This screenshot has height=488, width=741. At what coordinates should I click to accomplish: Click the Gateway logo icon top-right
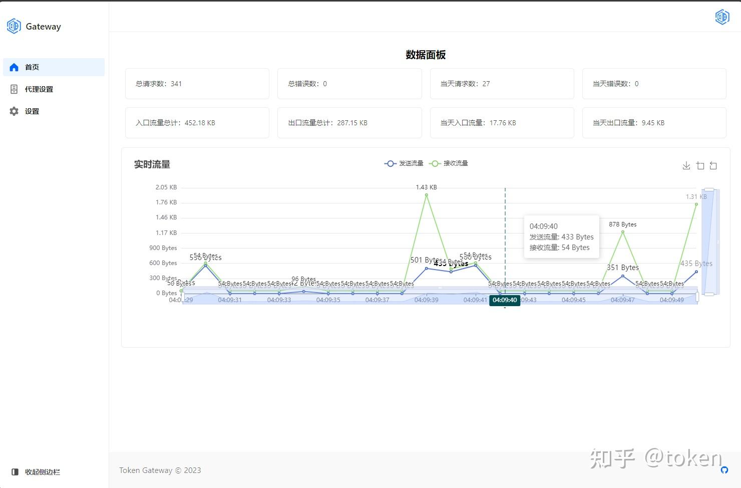(x=722, y=17)
